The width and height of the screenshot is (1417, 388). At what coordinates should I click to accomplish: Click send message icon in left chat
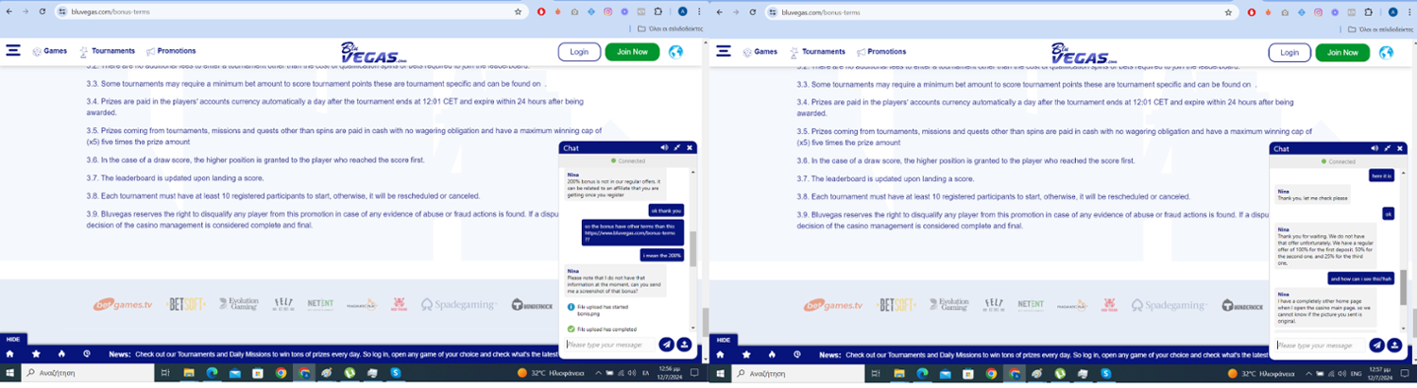point(666,346)
